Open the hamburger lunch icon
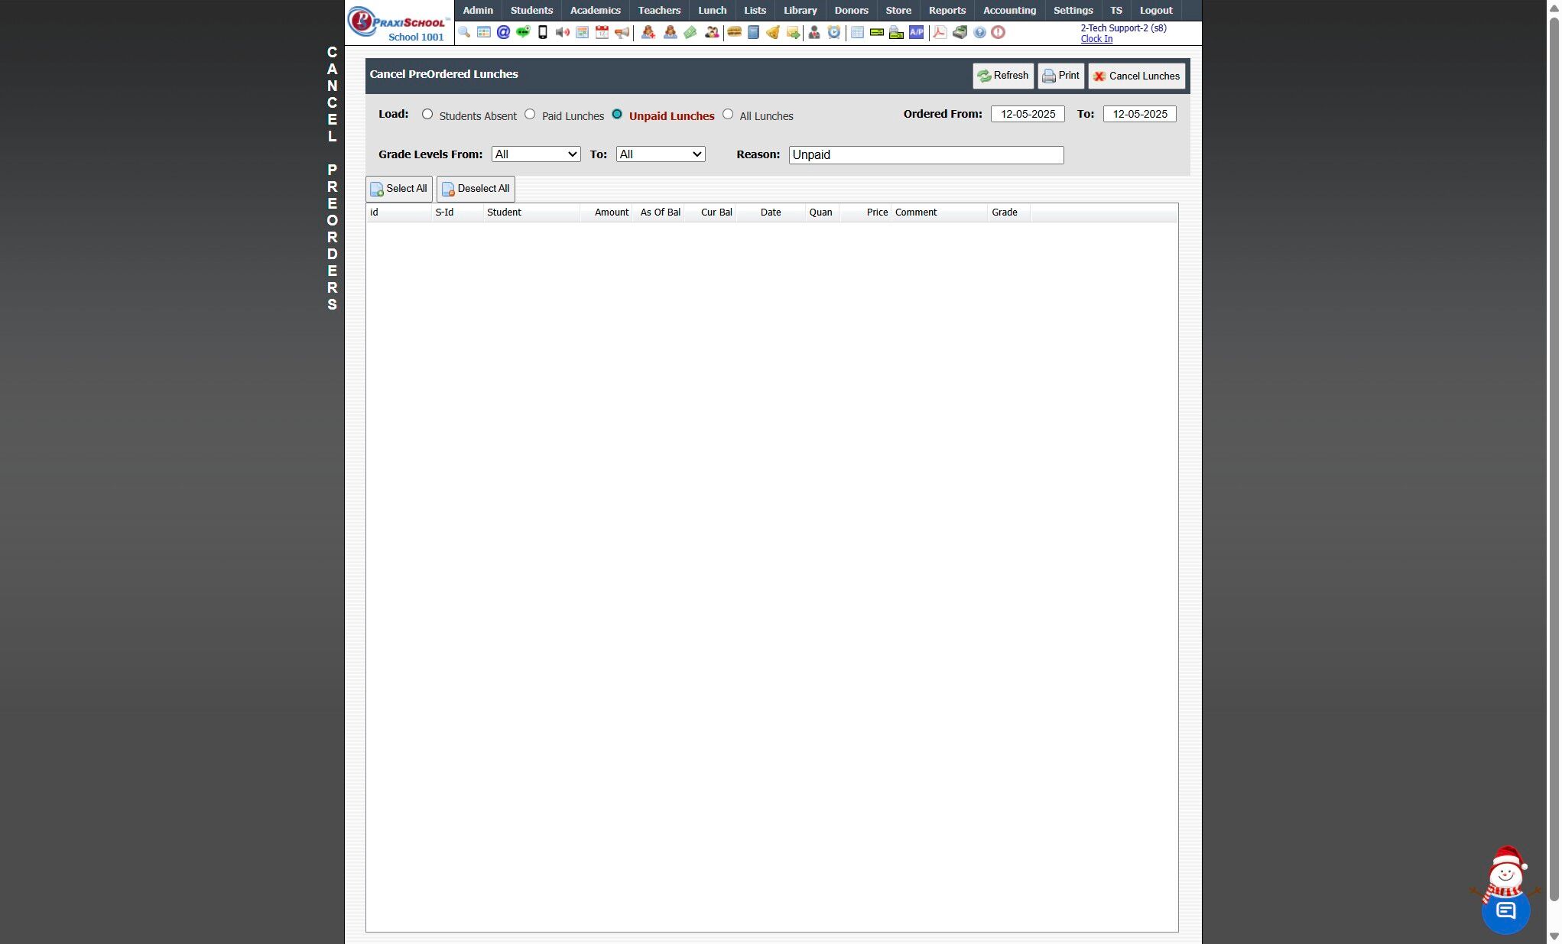Image resolution: width=1562 pixels, height=944 pixels. [x=734, y=32]
